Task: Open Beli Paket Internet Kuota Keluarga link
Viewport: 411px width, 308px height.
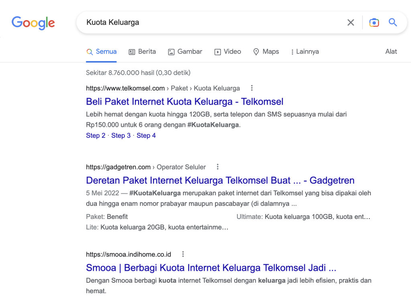Action: point(185,101)
